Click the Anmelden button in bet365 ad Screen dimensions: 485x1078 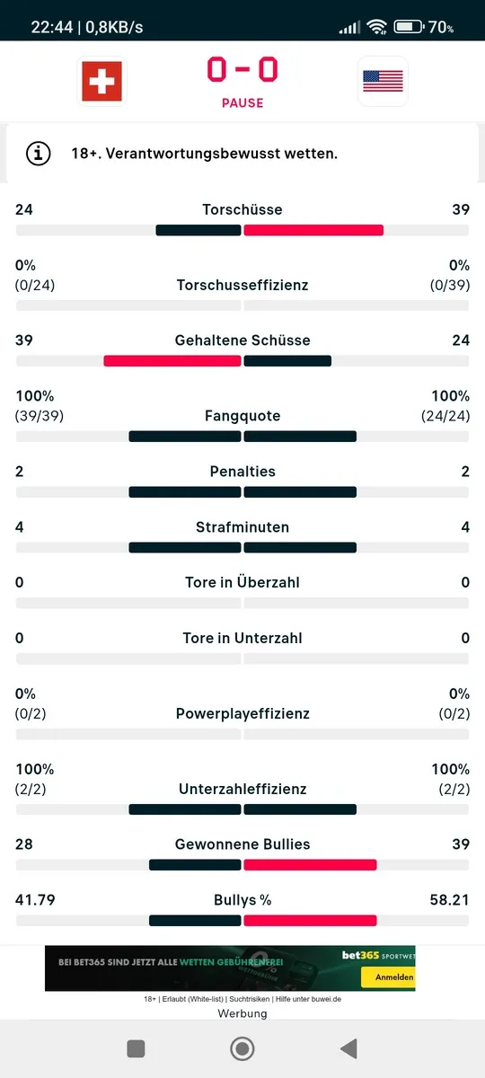(x=388, y=977)
